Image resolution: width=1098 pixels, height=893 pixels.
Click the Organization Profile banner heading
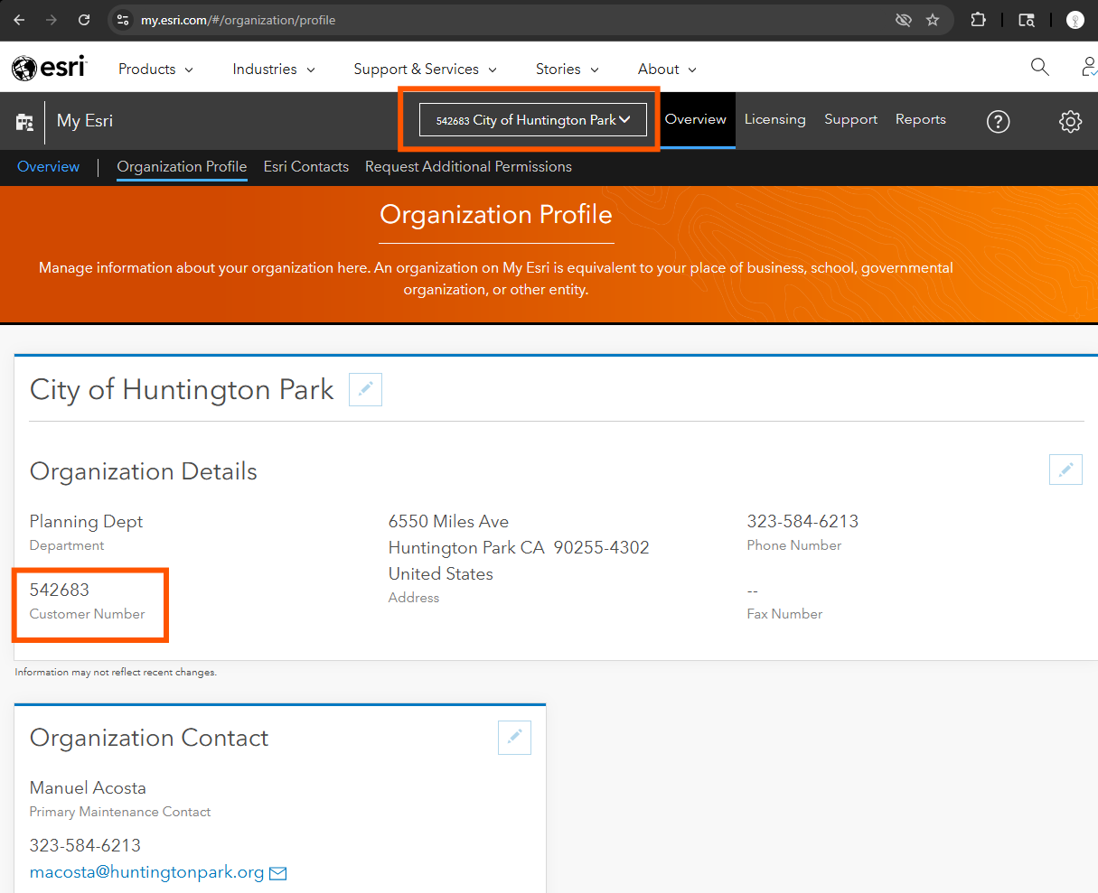[x=496, y=214]
